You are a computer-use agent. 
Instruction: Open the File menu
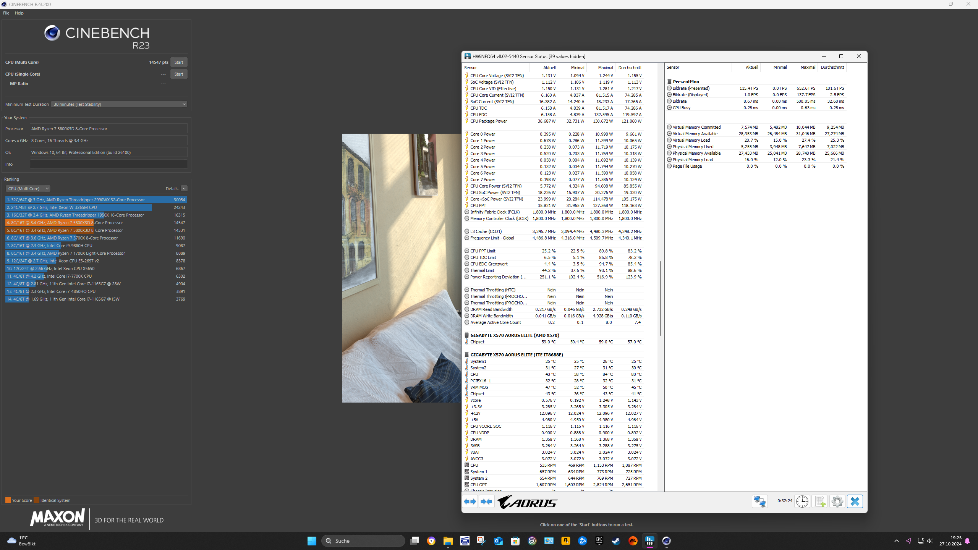tap(6, 13)
